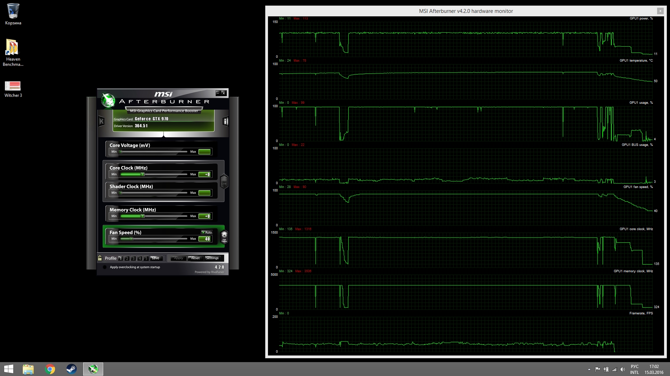Click the GPU1 core clock graph
670x376 pixels.
coord(466,250)
